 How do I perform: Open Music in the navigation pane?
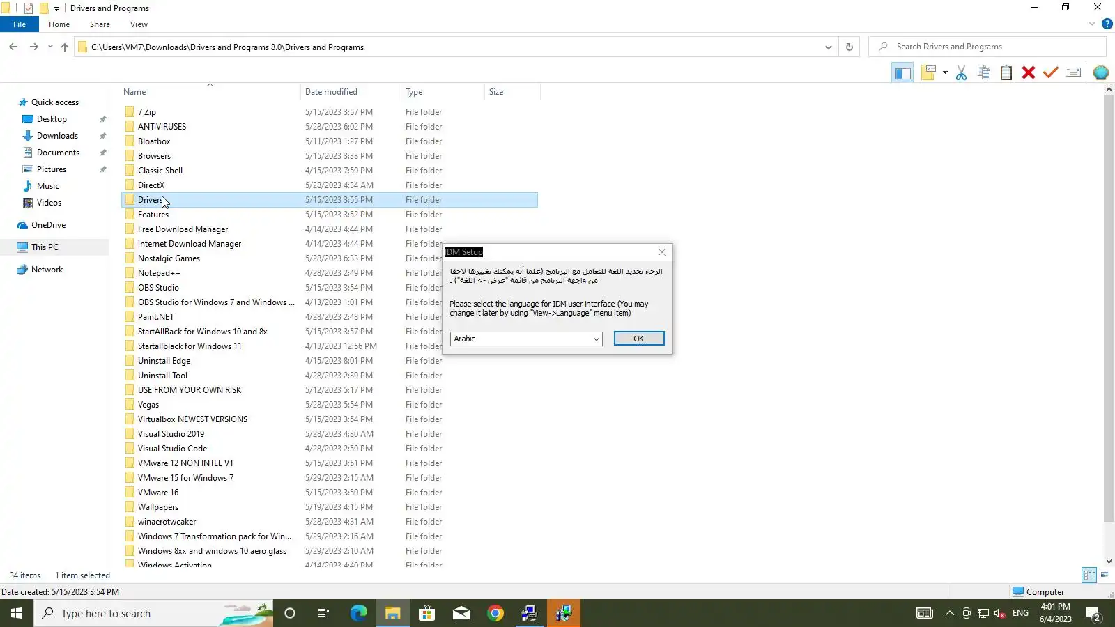[47, 186]
